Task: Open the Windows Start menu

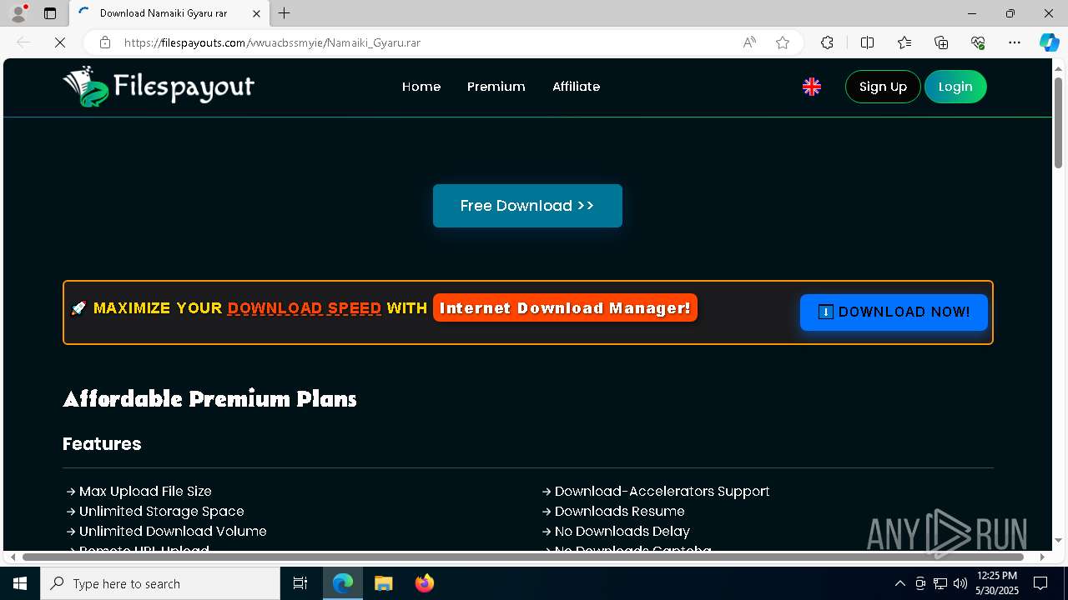Action: 20,583
